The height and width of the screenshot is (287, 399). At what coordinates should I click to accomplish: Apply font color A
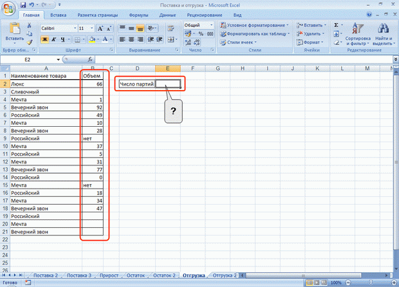pos(105,39)
